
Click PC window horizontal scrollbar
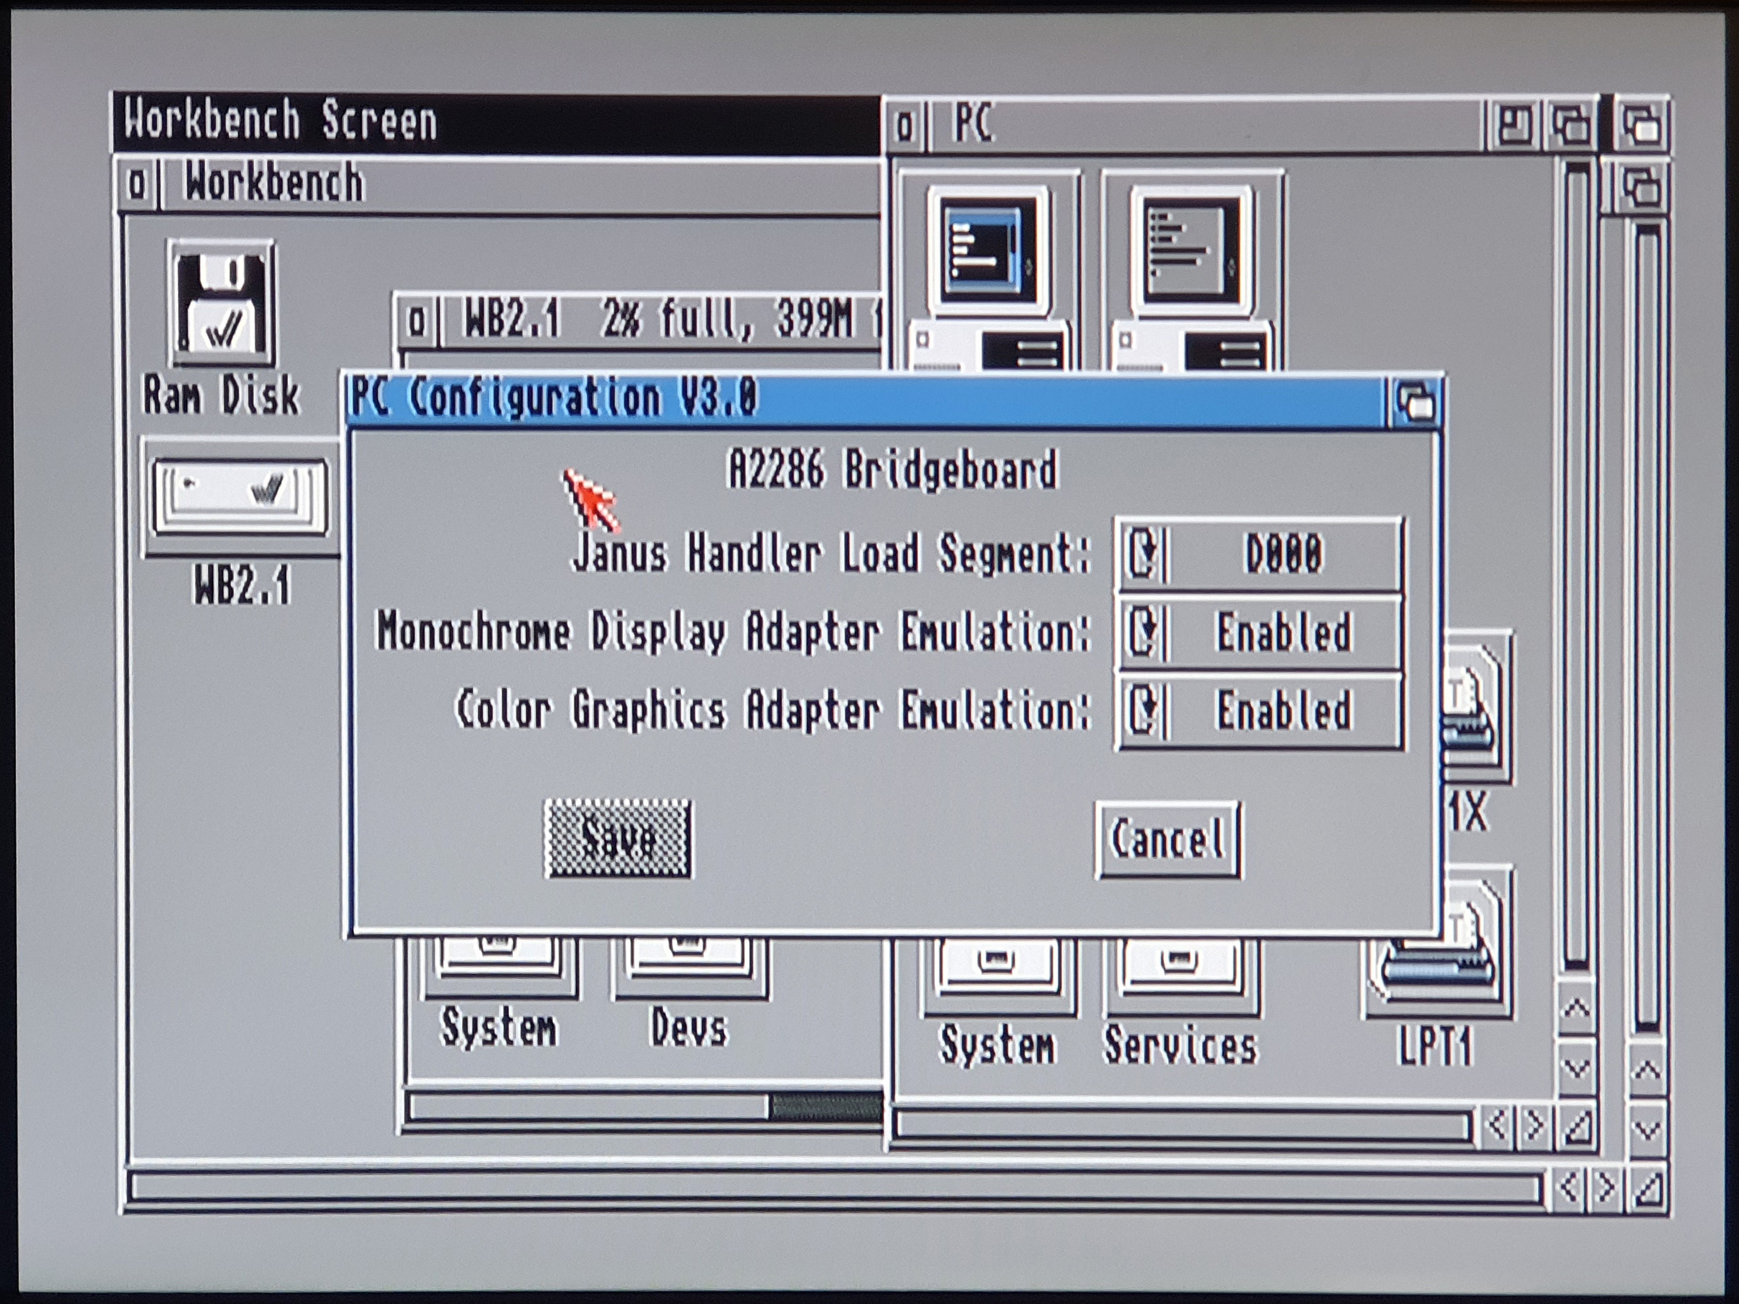click(1183, 1125)
